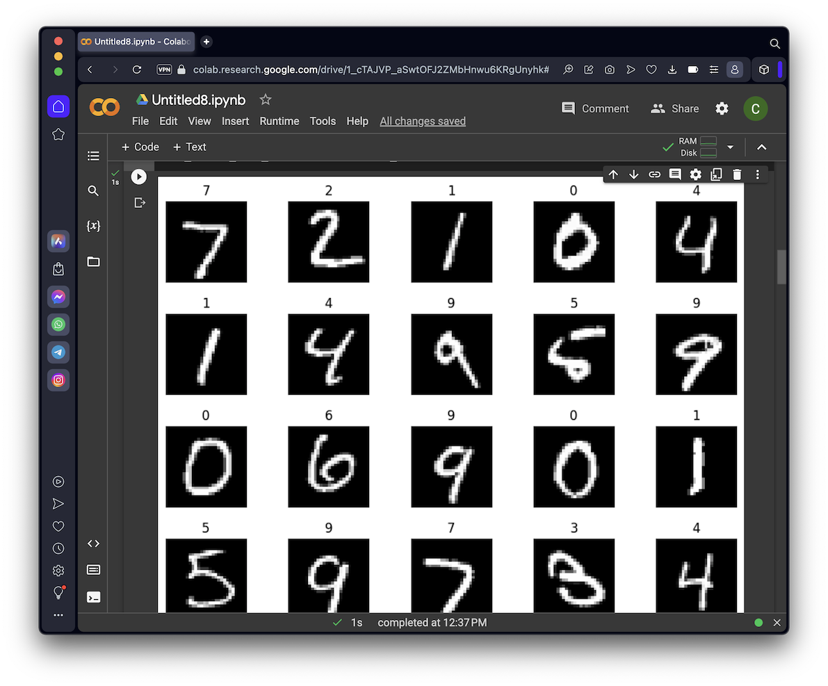Copy link to cell
Screen dimensions: 828x686
[x=654, y=174]
